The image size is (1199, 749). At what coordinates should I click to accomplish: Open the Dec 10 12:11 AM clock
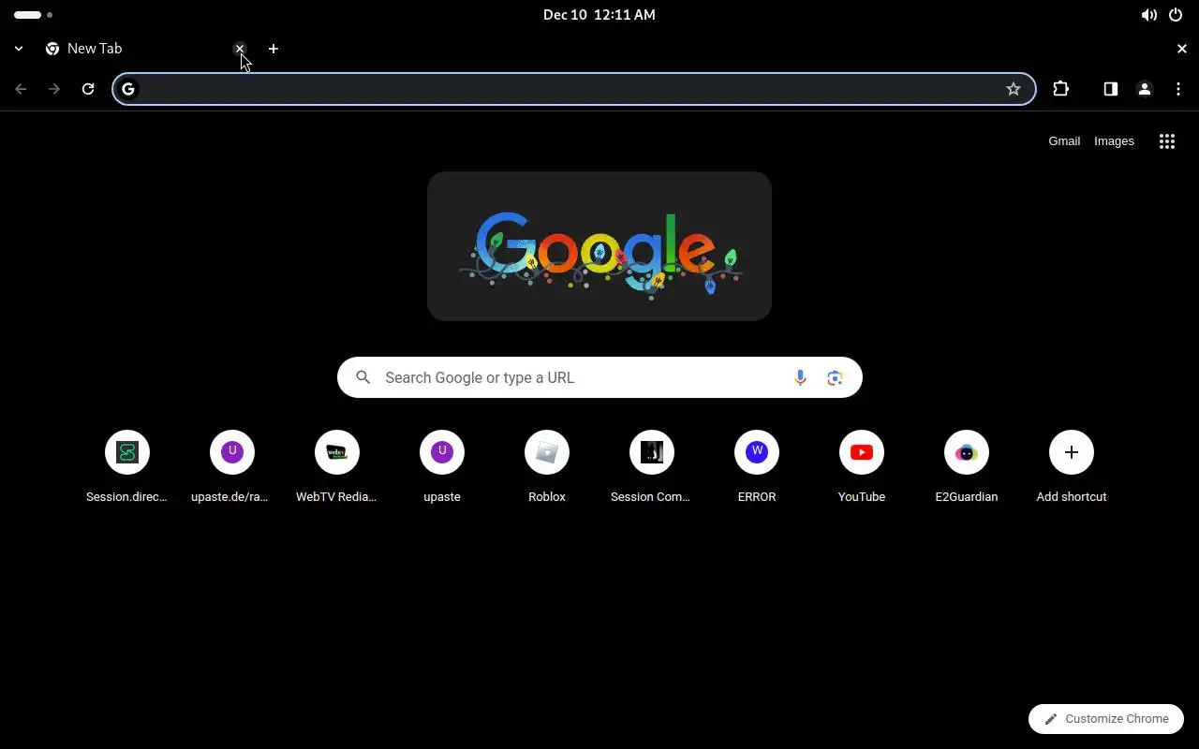click(599, 15)
